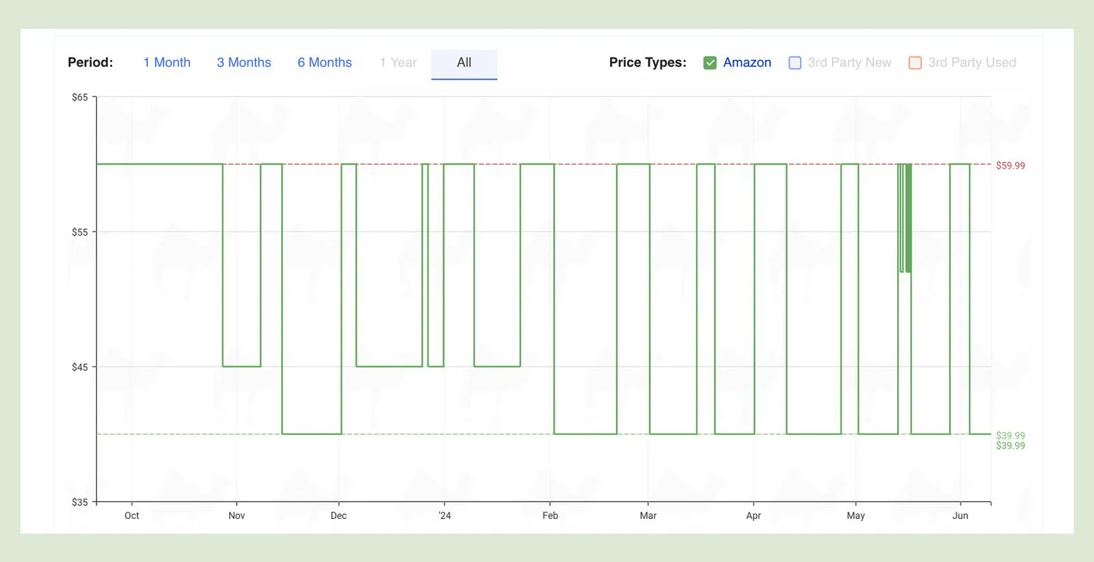Click the Amazon price type label
The image size is (1094, 562).
[747, 63]
